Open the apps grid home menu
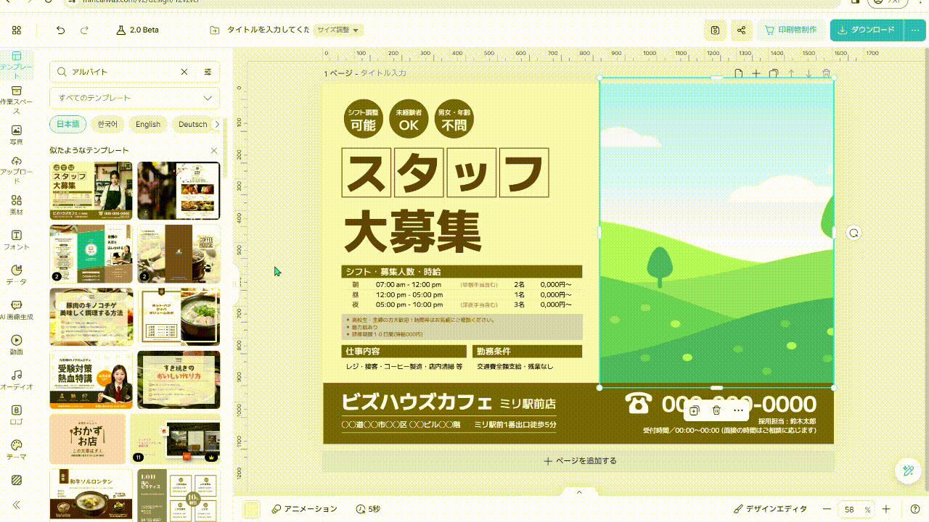Image resolution: width=929 pixels, height=522 pixels. click(17, 30)
